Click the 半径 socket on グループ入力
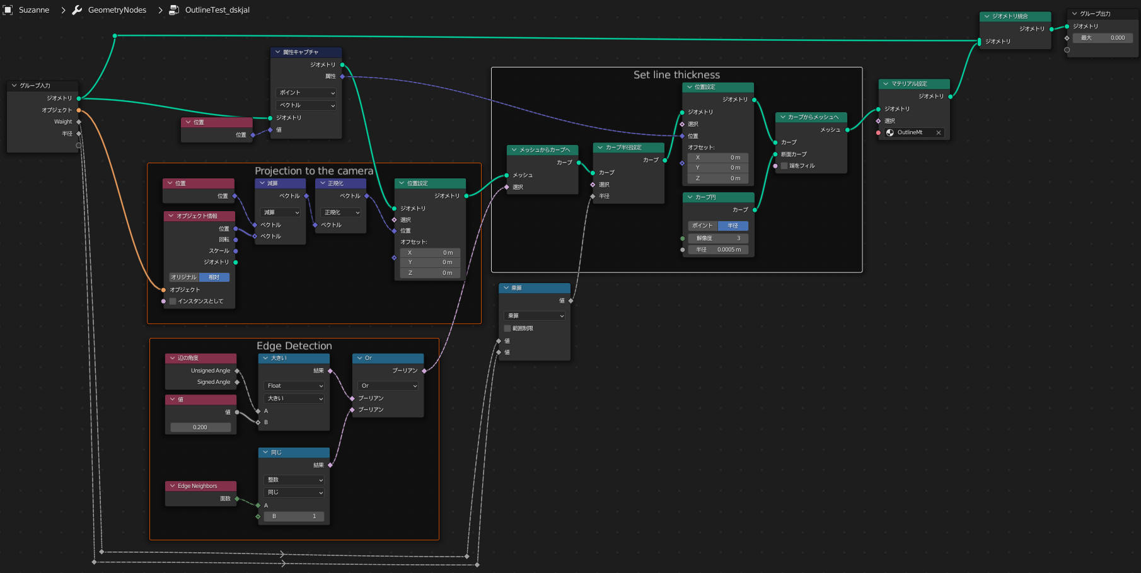 pyautogui.click(x=79, y=134)
